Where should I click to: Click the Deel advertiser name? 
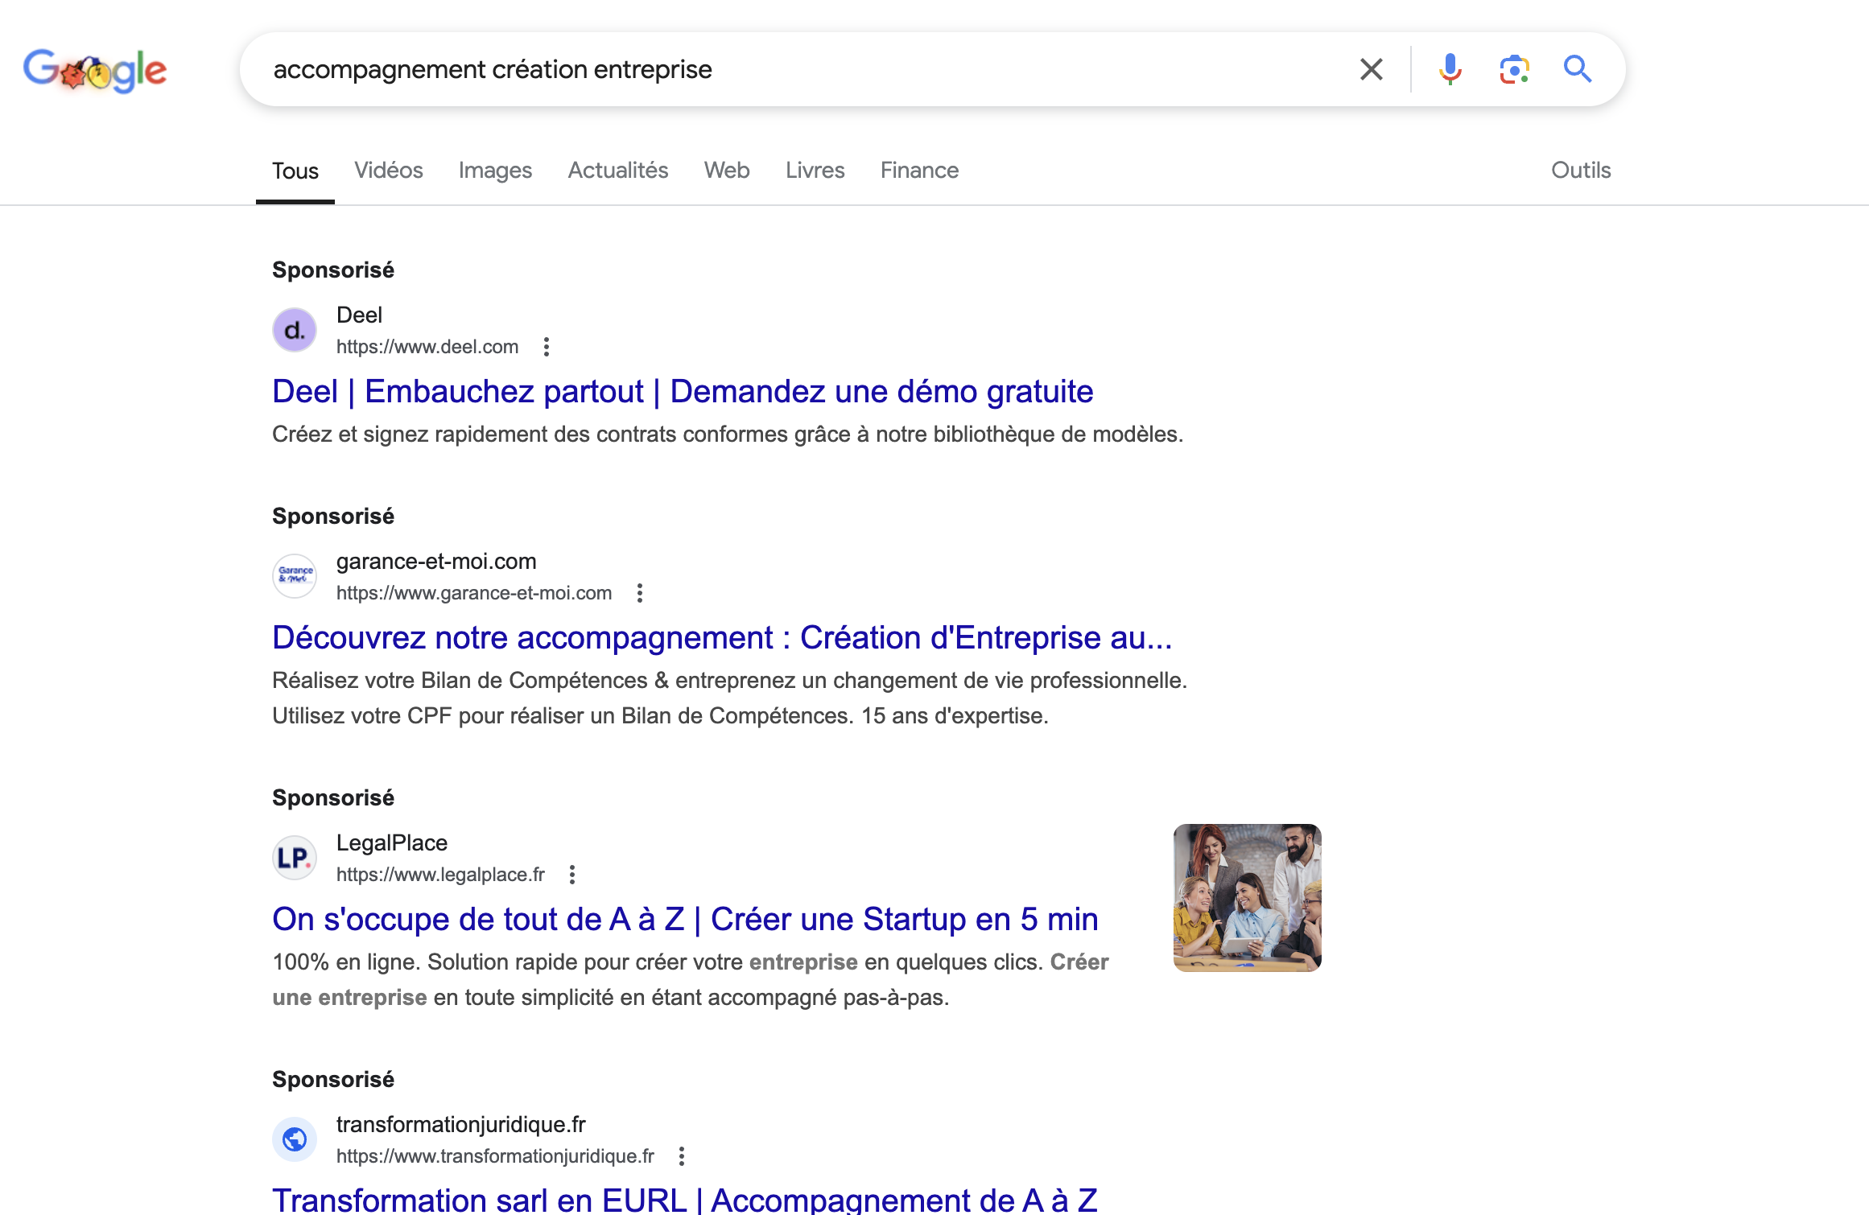(x=359, y=315)
